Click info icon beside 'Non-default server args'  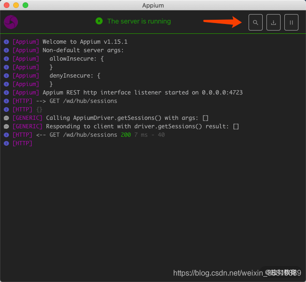(7, 50)
